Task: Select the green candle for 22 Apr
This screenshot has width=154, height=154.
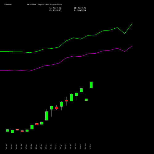Action: point(42,123)
